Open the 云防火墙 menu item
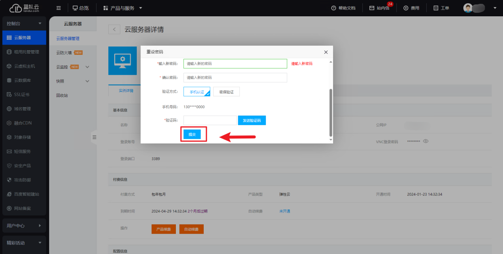Viewport: 503px width, 254px height. pos(64,52)
